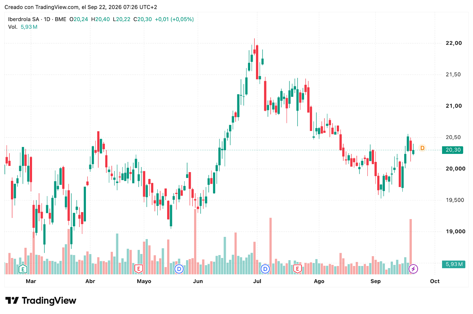The height and width of the screenshot is (314, 473).
Task: Click the TradingView logo at the bottom
Action: [x=41, y=301]
